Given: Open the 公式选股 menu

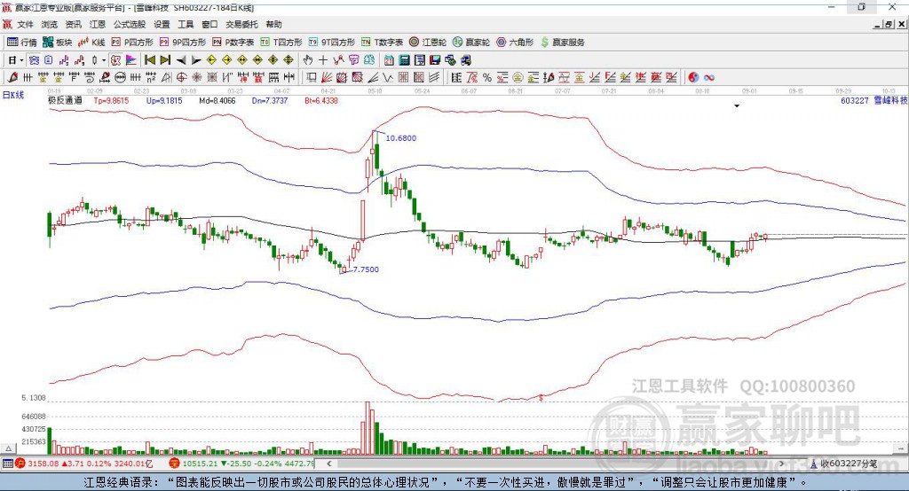Looking at the screenshot, I should [130, 24].
